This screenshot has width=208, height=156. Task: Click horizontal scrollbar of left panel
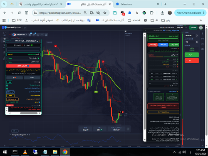(29, 113)
